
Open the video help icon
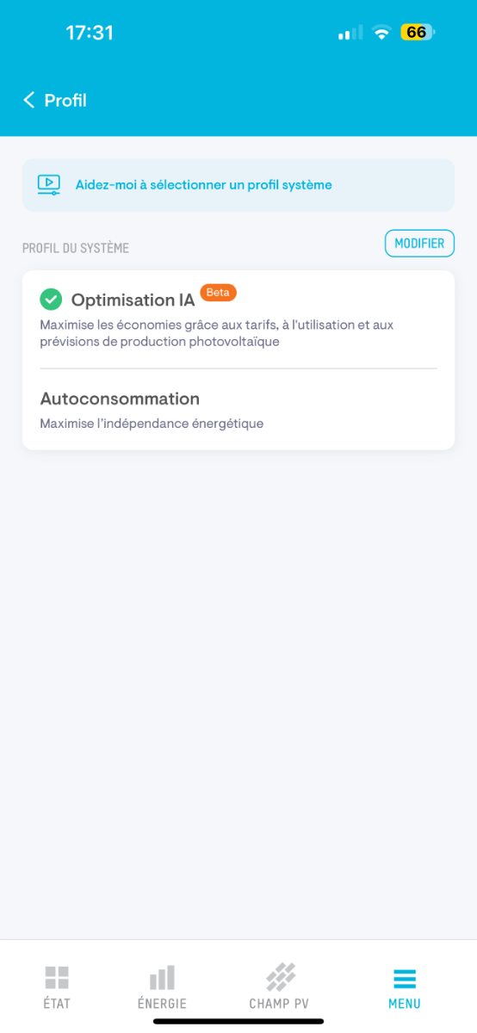tap(49, 184)
